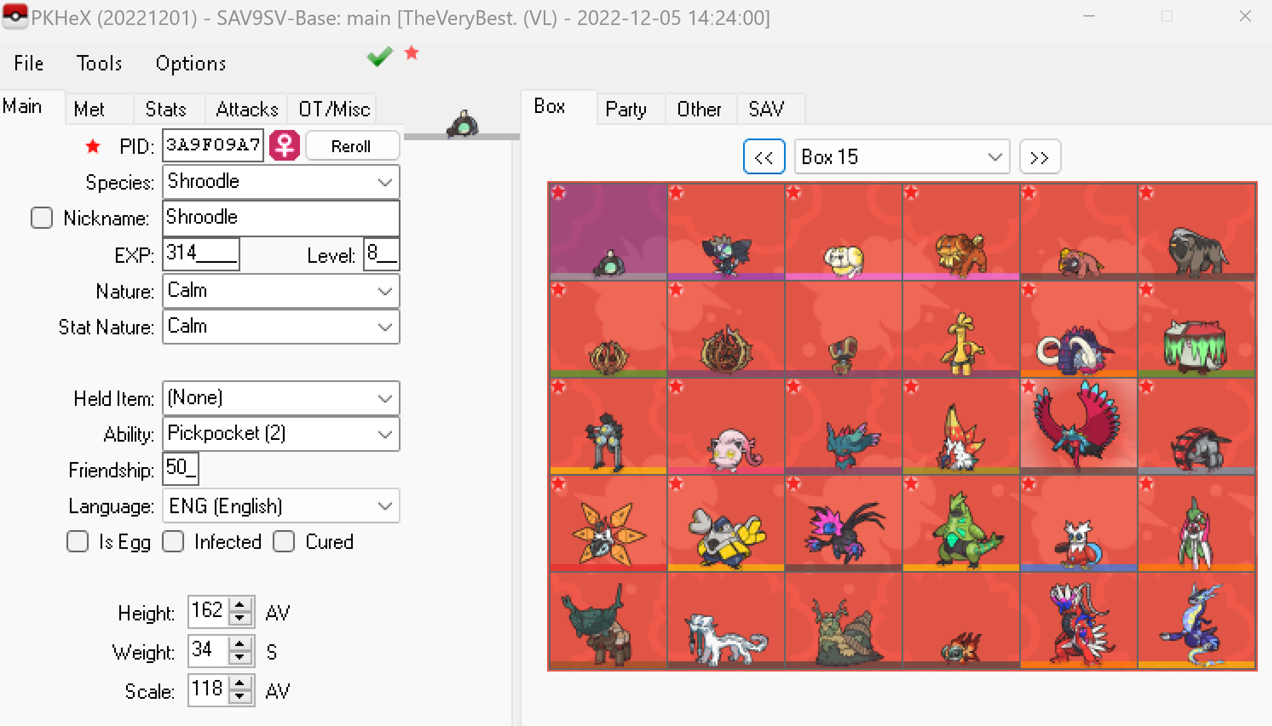Open the Stat Nature dropdown

coord(281,327)
